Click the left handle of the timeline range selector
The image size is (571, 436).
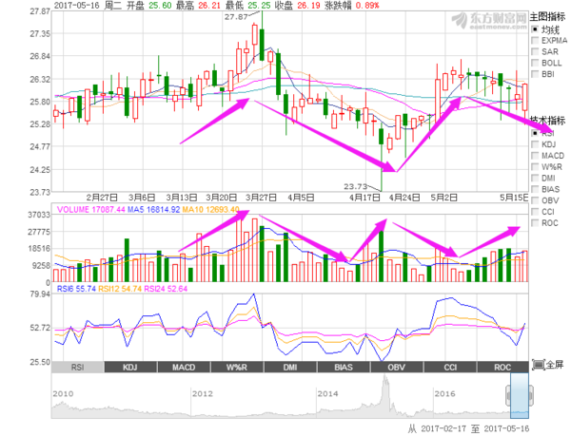coord(508,396)
